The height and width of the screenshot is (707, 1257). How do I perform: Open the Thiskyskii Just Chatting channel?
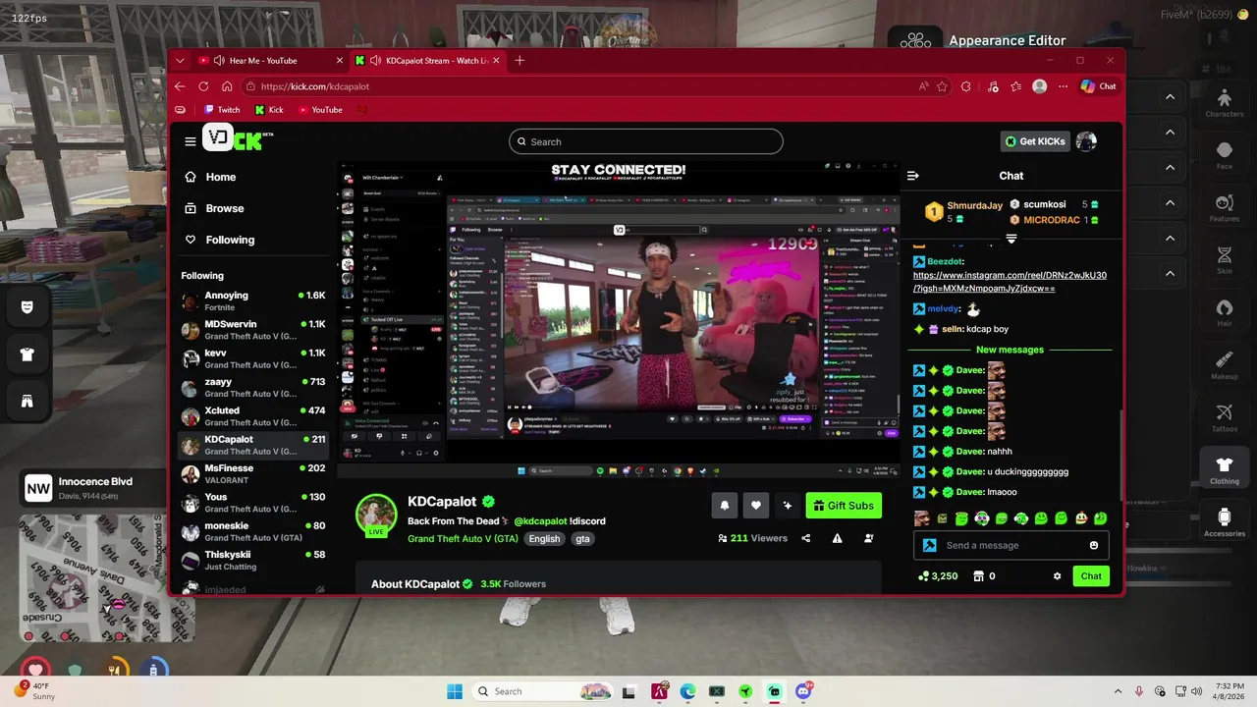[253, 561]
